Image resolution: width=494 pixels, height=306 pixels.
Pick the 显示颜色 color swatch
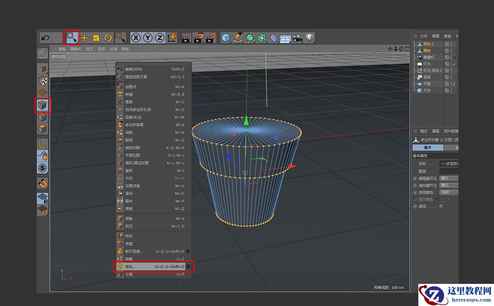tap(445, 200)
